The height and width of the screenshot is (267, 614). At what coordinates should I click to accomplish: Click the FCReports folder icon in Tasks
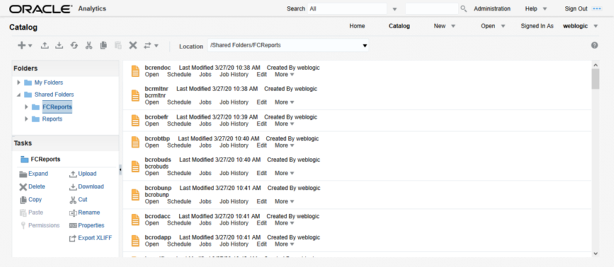click(x=25, y=159)
